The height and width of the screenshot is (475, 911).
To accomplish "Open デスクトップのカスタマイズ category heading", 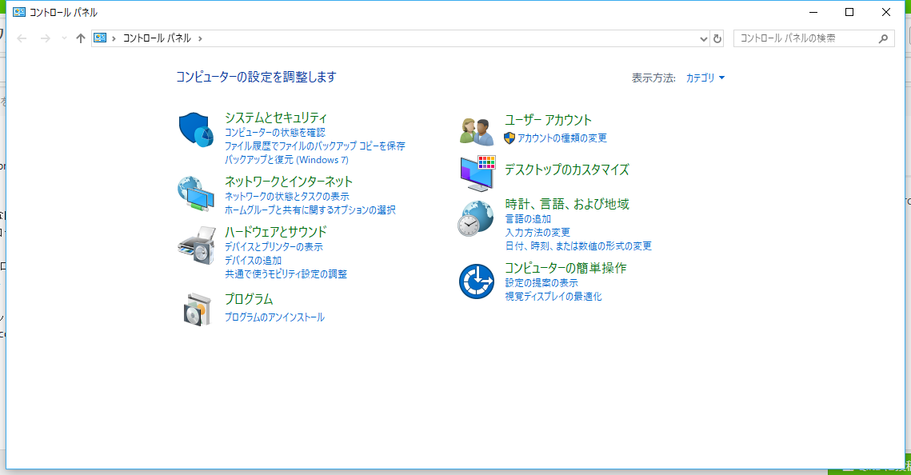I will point(566,170).
